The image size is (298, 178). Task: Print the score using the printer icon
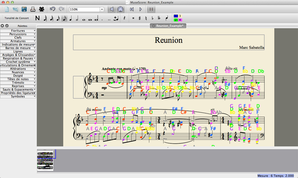tap(33, 9)
